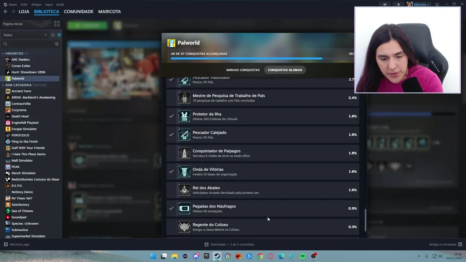Viewport: 466px width, 262px height.
Task: Toggle the ready-to-play filter icon
Action: pyautogui.click(x=59, y=35)
